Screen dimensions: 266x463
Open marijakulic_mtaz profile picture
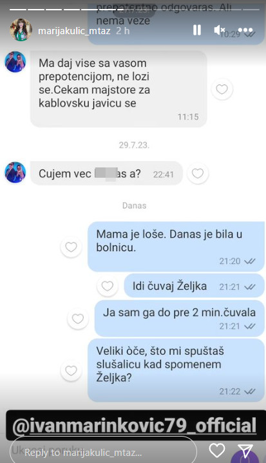(x=21, y=30)
